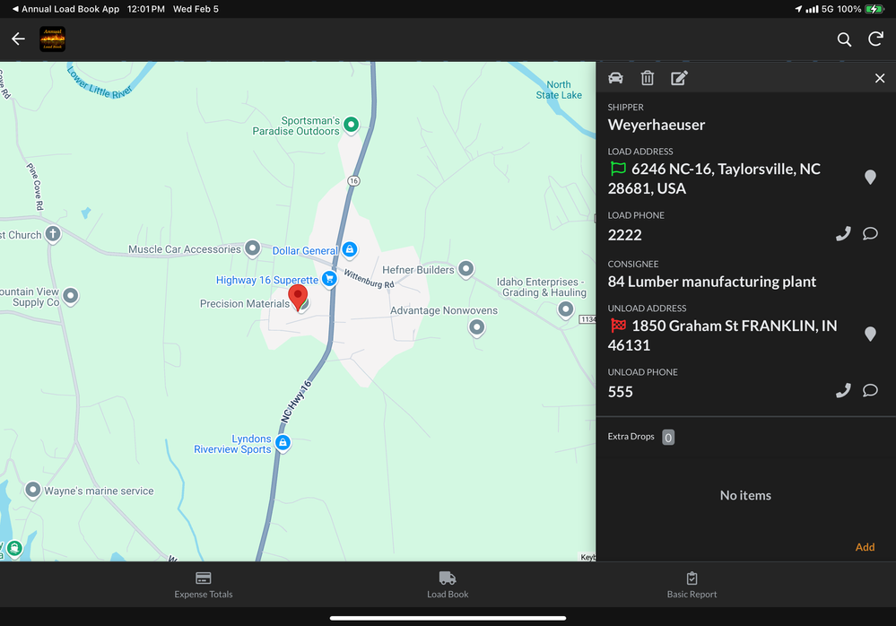Tap the battery status indicator
The width and height of the screenshot is (896, 626).
[874, 9]
